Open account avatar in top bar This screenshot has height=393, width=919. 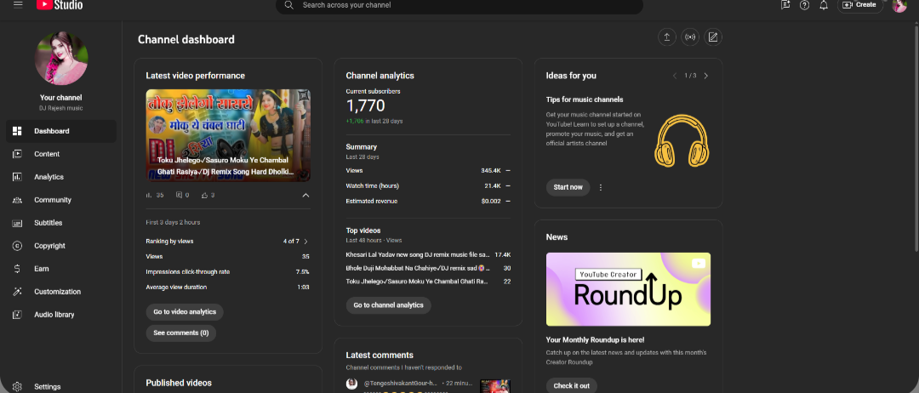899,5
